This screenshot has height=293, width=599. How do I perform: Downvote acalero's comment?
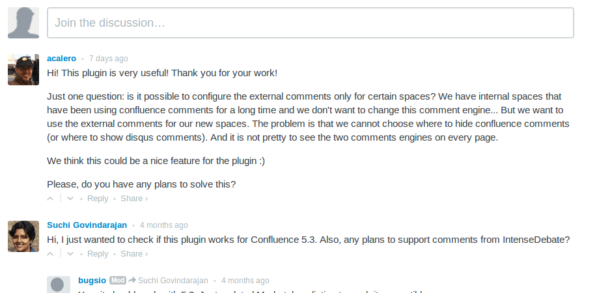tap(69, 199)
